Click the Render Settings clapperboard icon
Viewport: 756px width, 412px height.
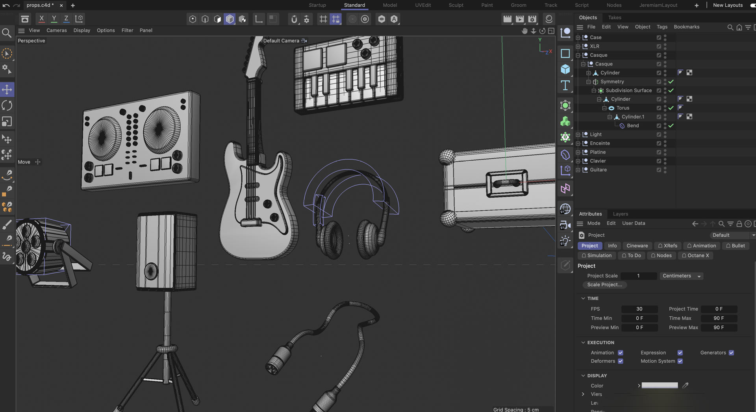pyautogui.click(x=532, y=19)
